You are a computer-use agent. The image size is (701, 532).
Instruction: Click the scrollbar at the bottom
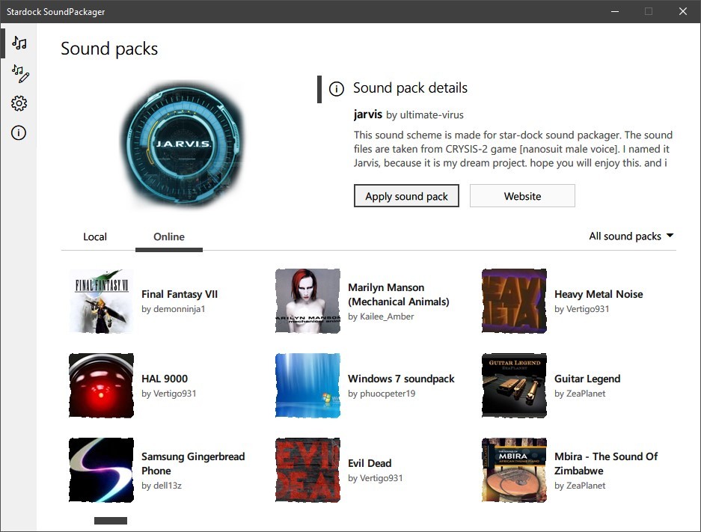point(110,520)
